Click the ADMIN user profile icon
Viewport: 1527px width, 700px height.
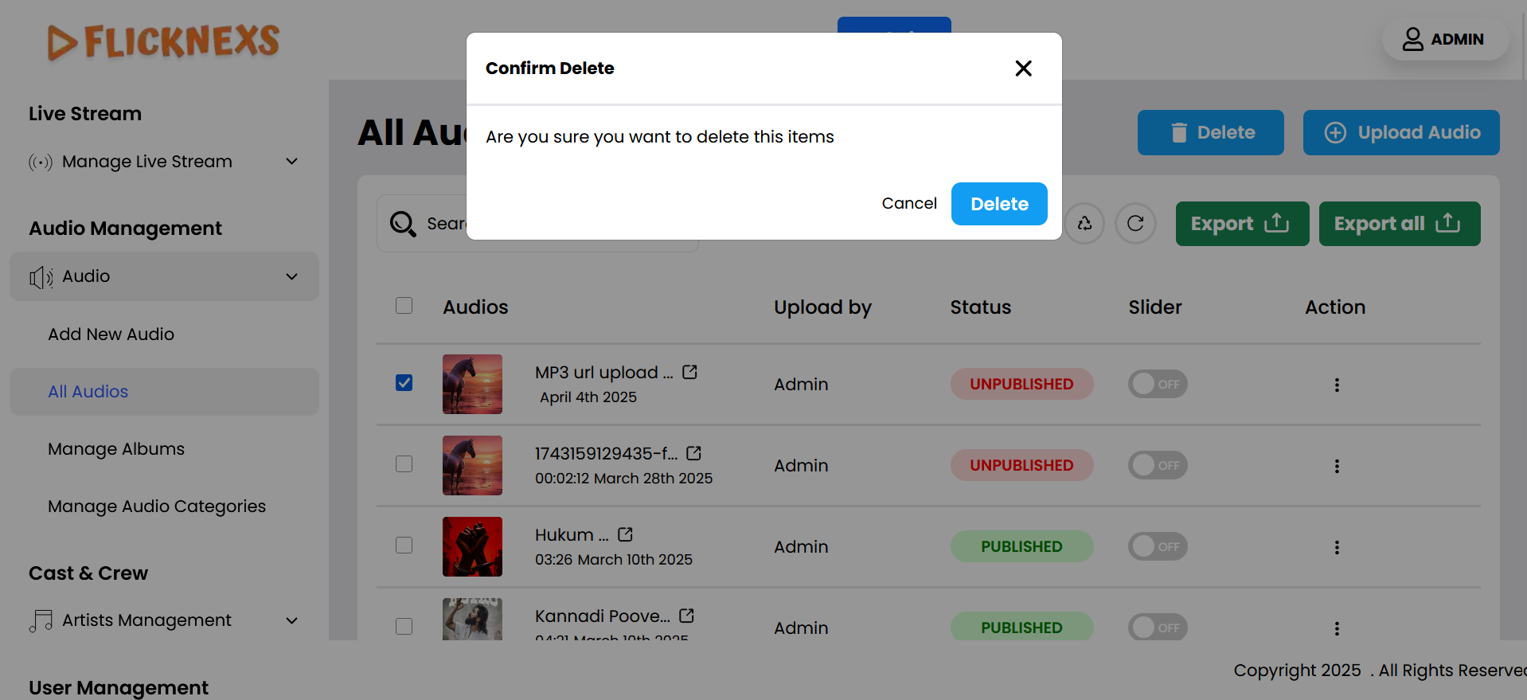point(1413,39)
